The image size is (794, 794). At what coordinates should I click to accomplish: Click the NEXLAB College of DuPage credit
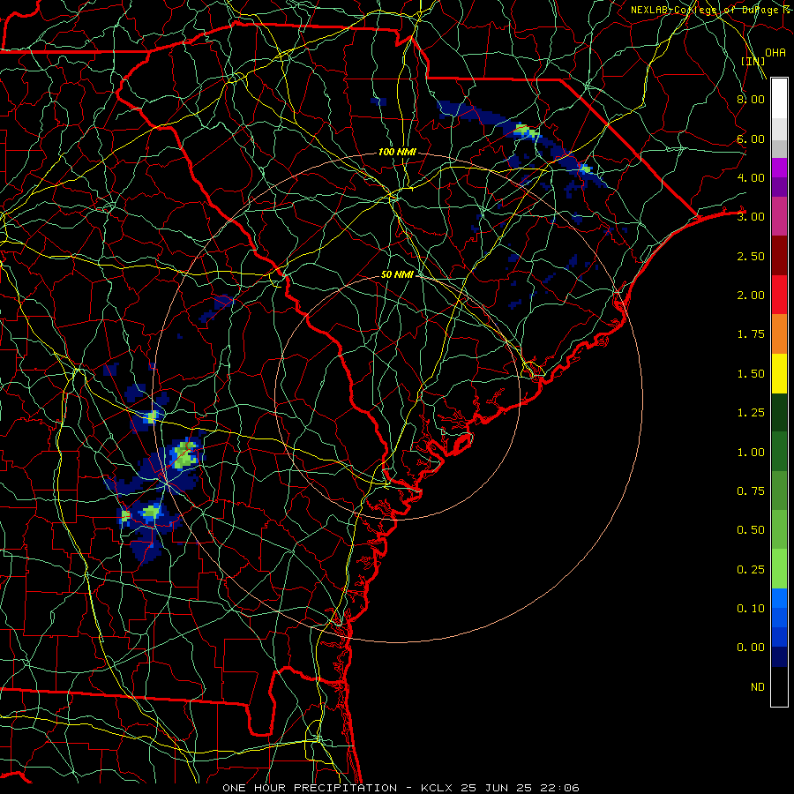coord(712,10)
